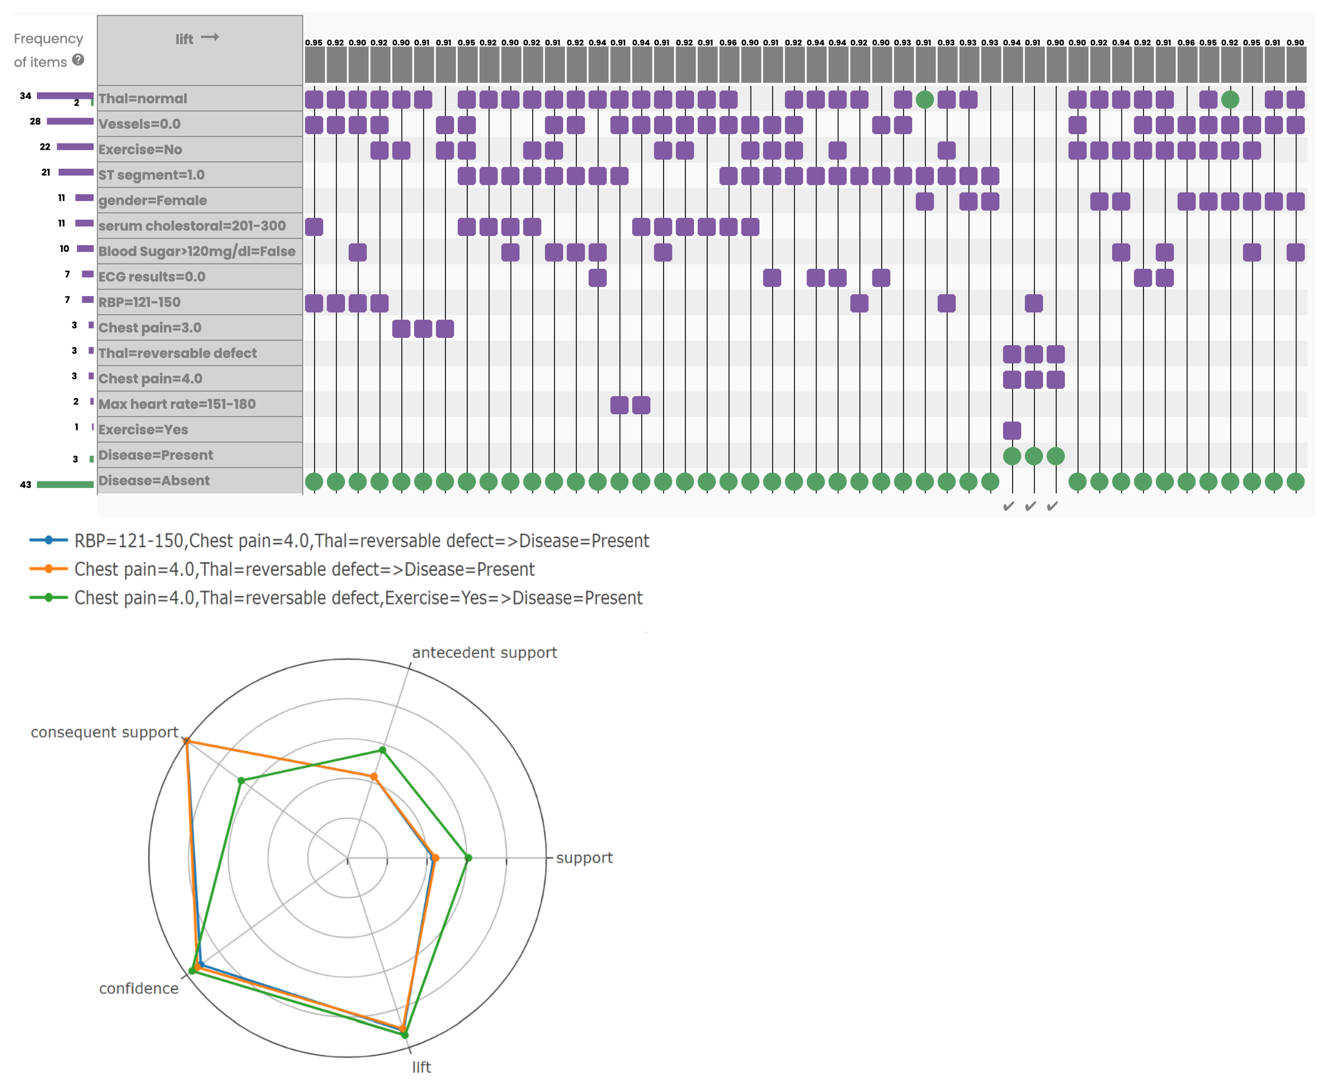The image size is (1325, 1083).
Task: Click the first purple square in RBP=121-150 row
Action: [314, 303]
